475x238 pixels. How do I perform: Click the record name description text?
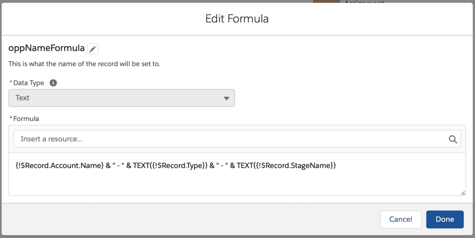point(84,64)
